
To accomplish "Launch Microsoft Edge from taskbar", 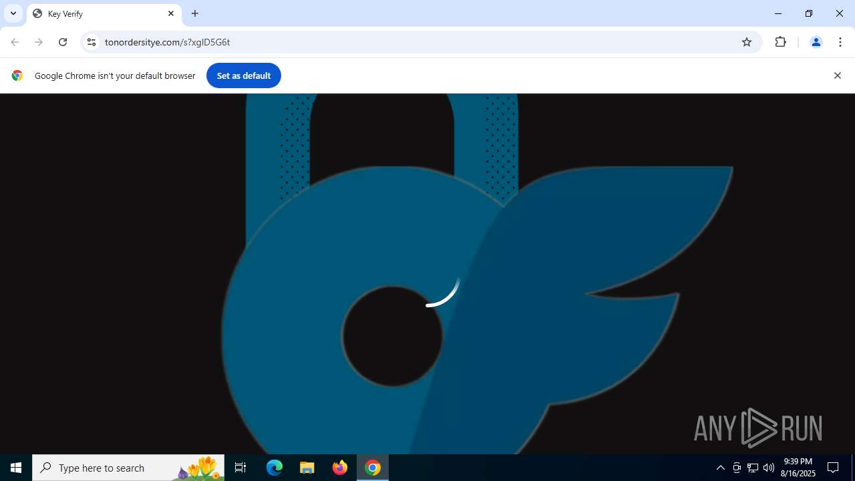I will (x=275, y=468).
